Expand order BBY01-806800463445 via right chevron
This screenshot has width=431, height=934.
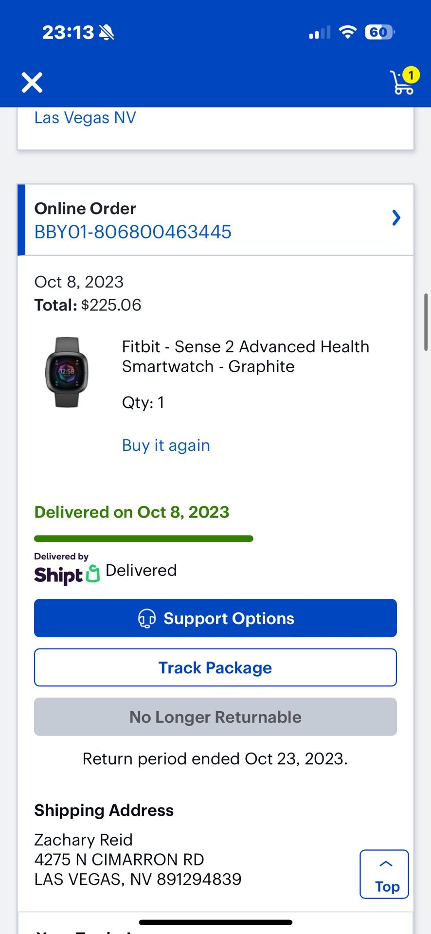[x=396, y=218]
